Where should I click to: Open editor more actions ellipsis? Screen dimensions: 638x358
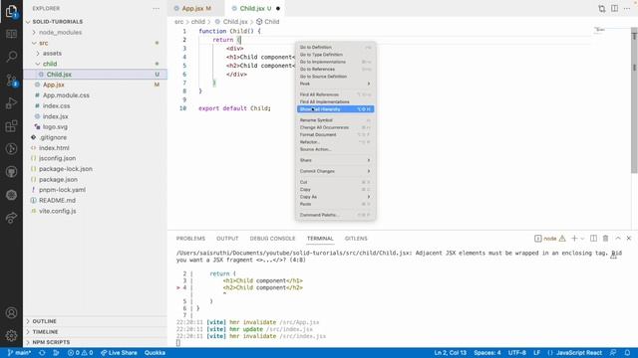(x=627, y=9)
